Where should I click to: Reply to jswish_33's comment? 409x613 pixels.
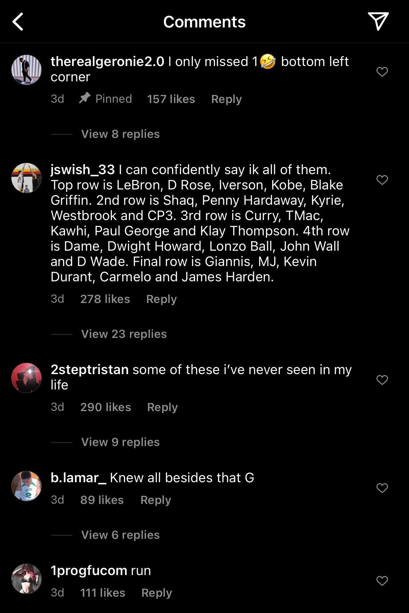click(x=161, y=299)
